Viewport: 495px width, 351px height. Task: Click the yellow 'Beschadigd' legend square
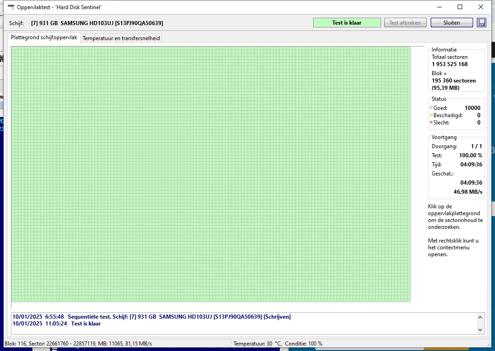431,116
